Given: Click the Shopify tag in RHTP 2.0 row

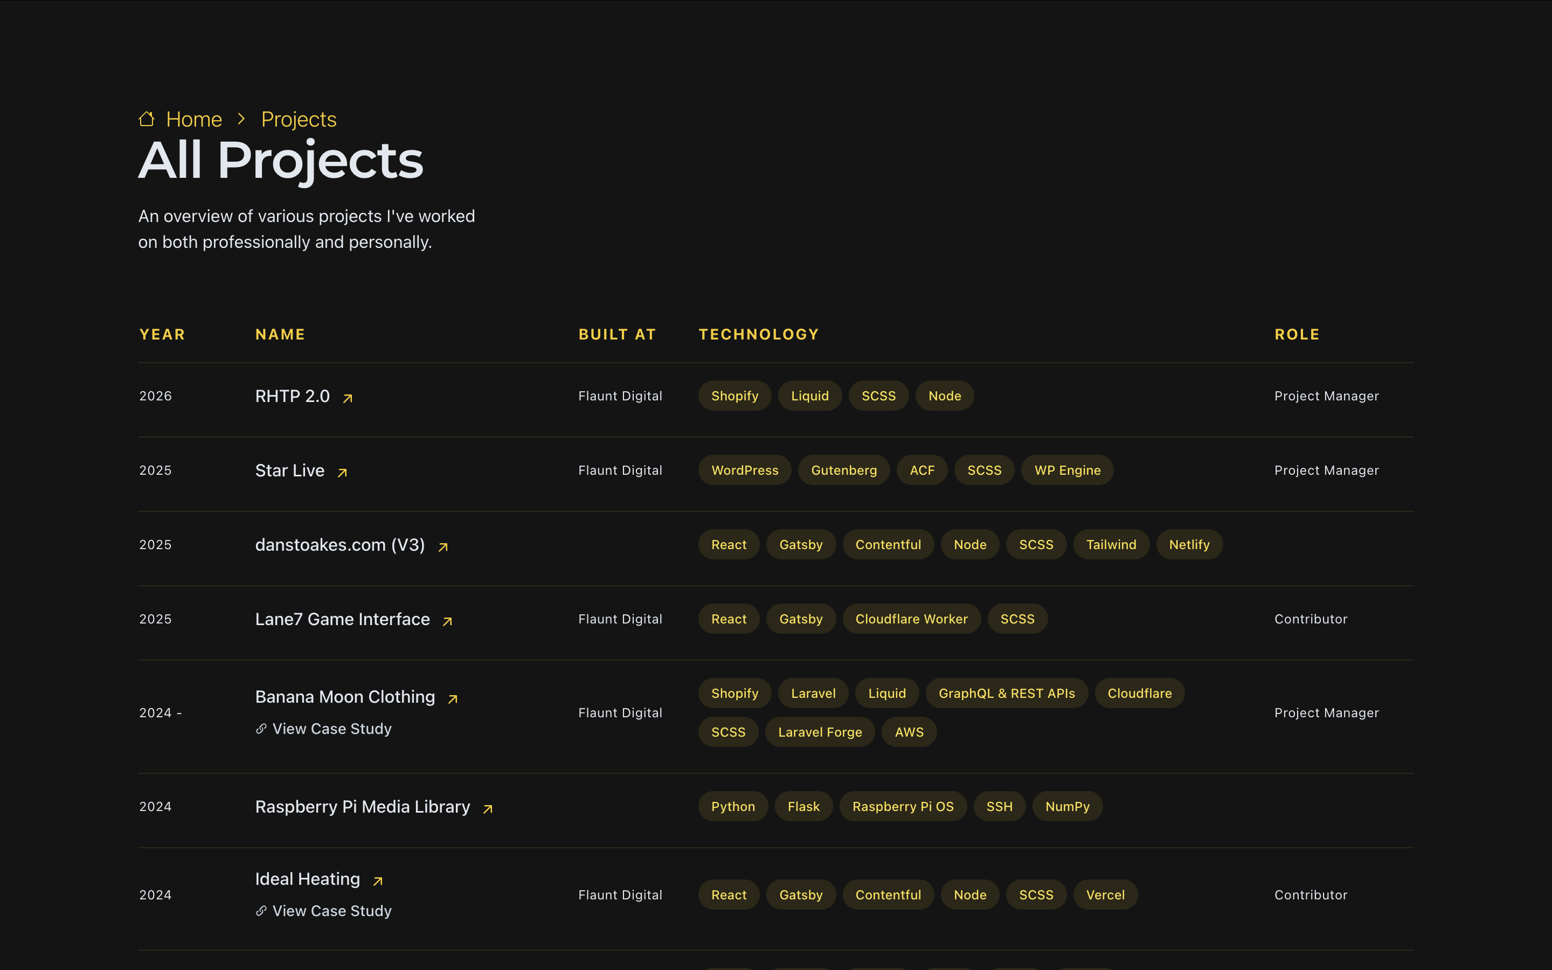Looking at the screenshot, I should coord(735,396).
